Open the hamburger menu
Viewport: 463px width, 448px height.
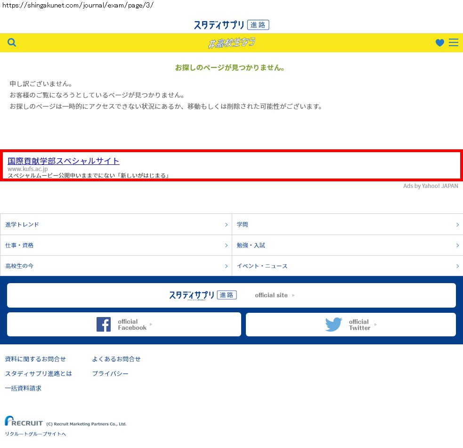pos(454,43)
